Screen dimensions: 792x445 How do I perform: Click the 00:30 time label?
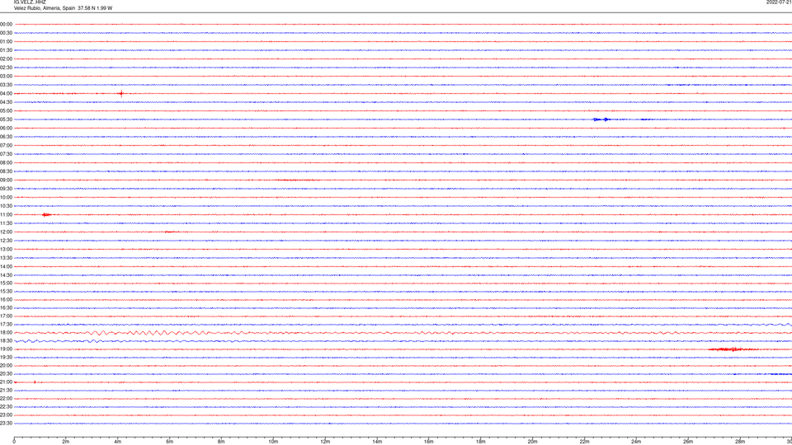6,33
